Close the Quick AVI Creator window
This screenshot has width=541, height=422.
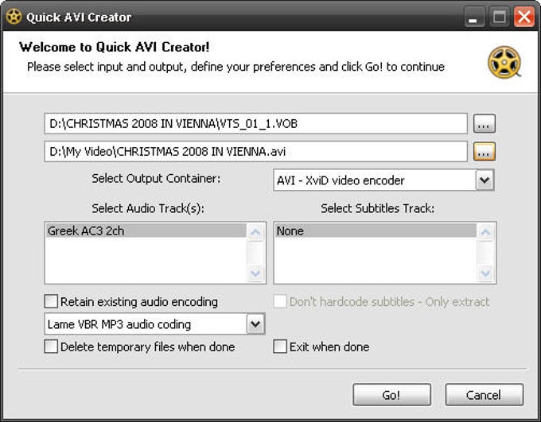point(524,17)
